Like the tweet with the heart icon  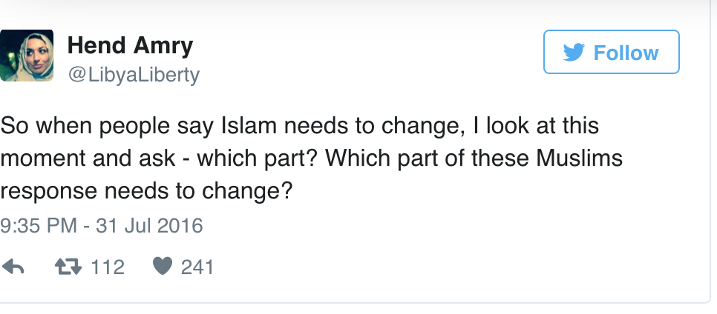(x=162, y=267)
